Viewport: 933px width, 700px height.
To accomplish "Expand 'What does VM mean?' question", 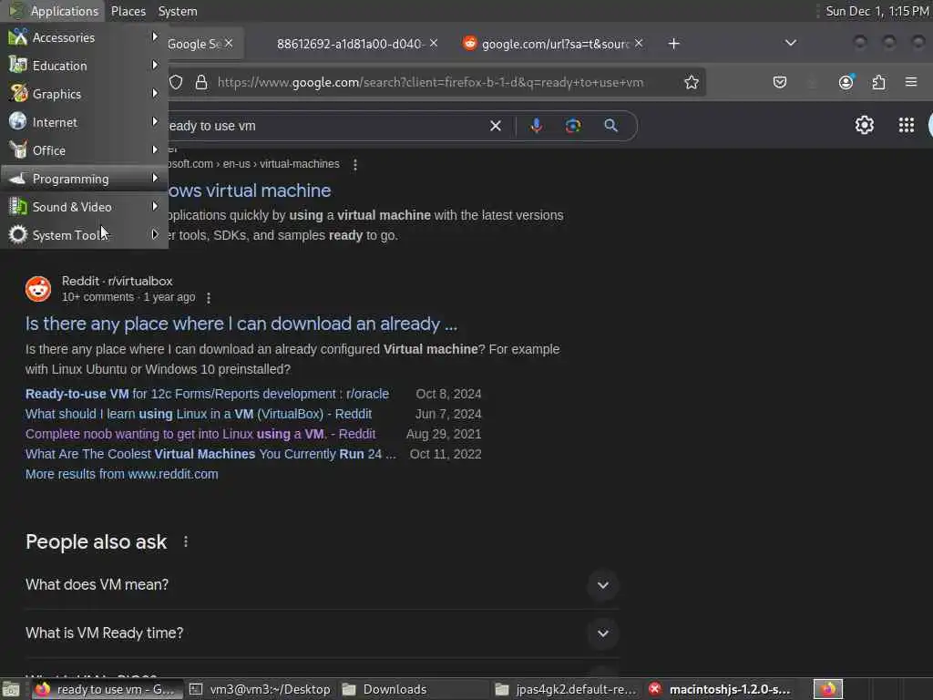I will coord(322,585).
